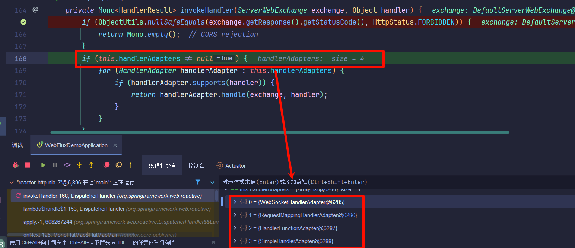Click the filter funnel icon in threads panel

point(198,182)
